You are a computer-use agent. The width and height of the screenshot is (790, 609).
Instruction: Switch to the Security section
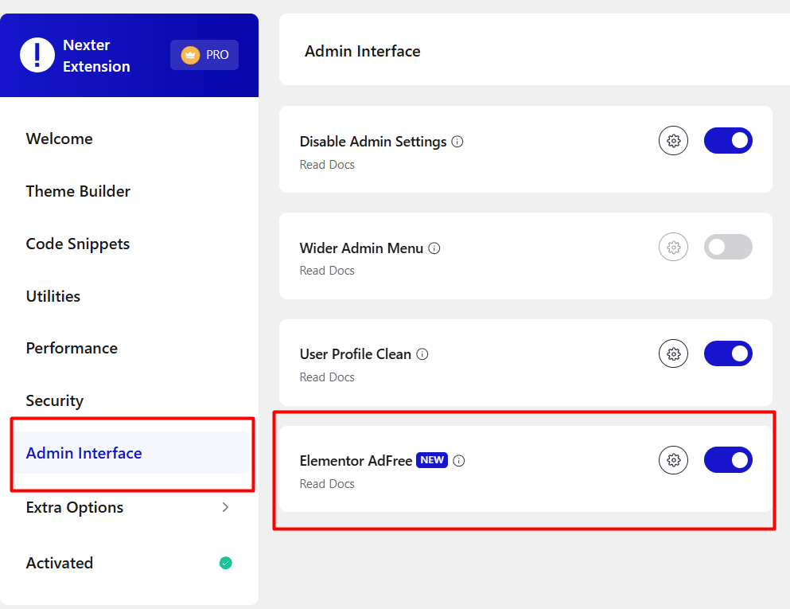click(54, 400)
